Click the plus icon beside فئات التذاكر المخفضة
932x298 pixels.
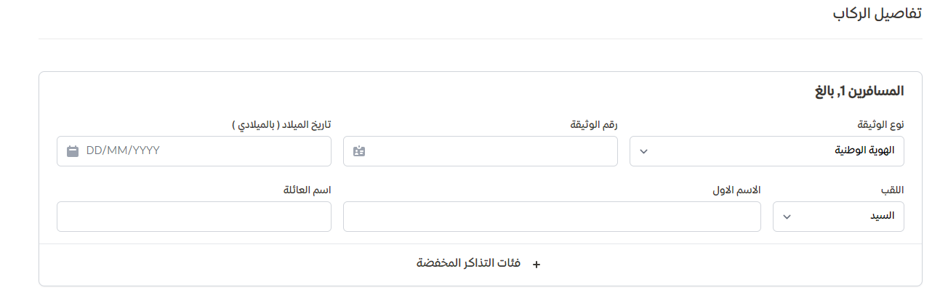tap(537, 265)
